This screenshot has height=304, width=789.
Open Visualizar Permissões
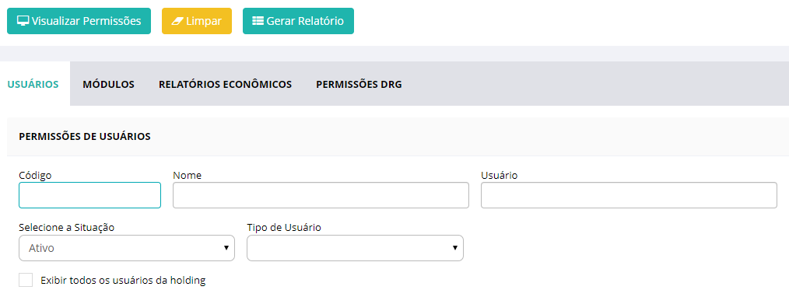coord(79,21)
